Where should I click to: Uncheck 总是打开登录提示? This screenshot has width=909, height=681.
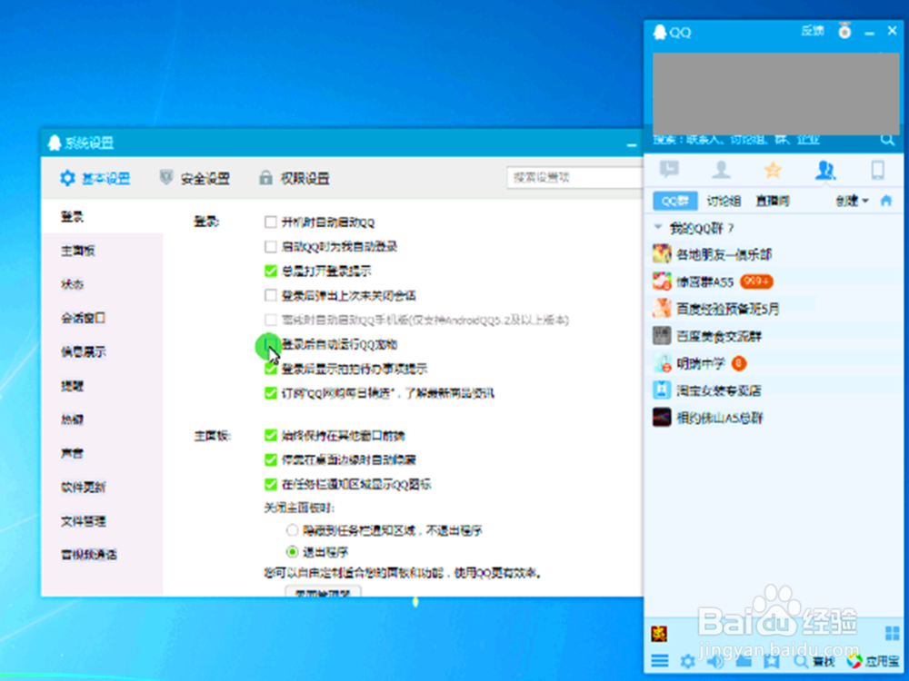(270, 271)
